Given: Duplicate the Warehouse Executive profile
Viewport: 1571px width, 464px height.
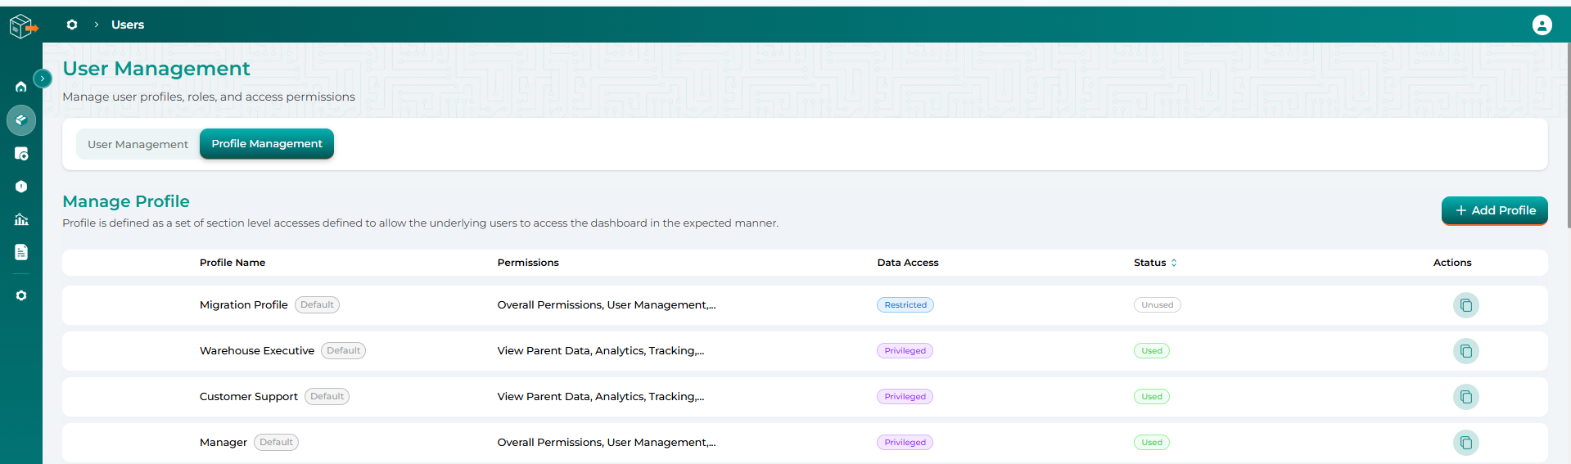Looking at the screenshot, I should pyautogui.click(x=1465, y=351).
